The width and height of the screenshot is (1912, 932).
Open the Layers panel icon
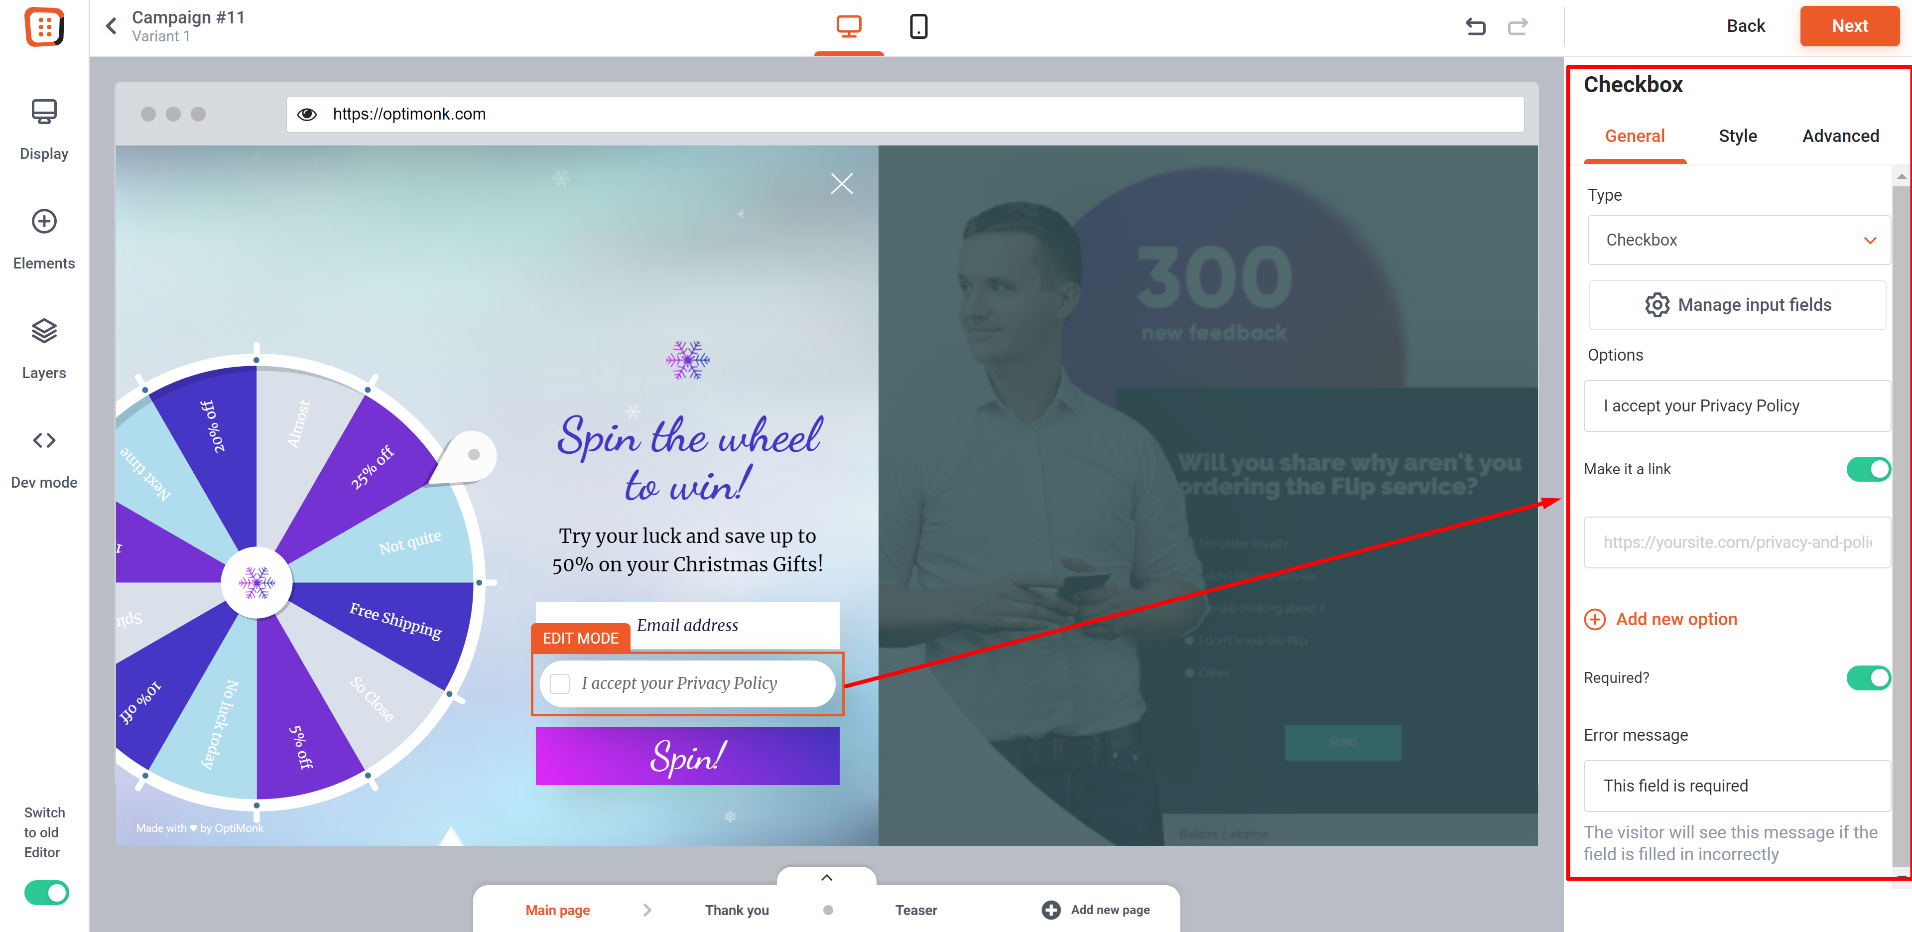44,331
